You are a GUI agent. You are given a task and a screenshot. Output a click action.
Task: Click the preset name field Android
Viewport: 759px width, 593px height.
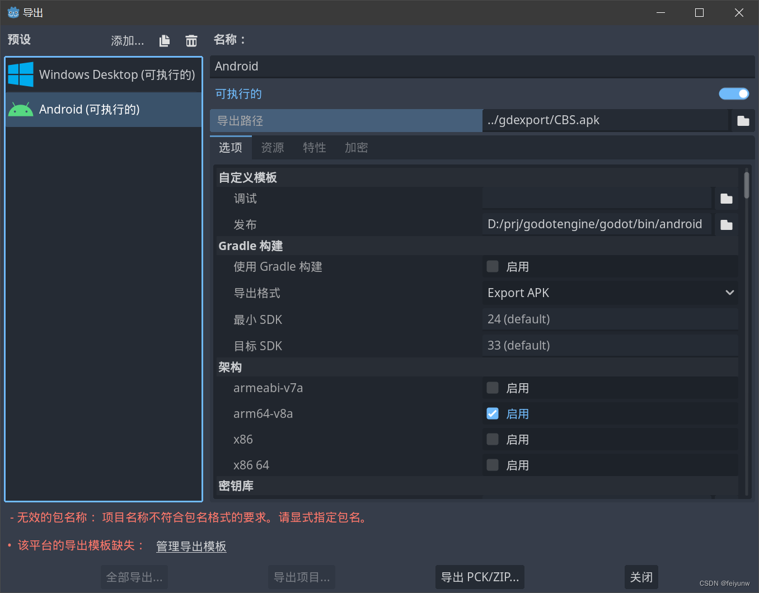tap(482, 67)
